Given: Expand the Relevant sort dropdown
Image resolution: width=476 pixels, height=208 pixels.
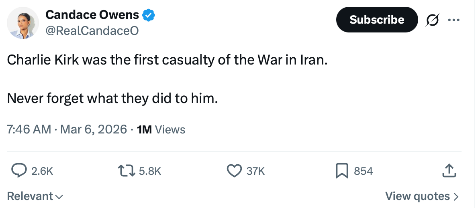Looking at the screenshot, I should pos(35,196).
